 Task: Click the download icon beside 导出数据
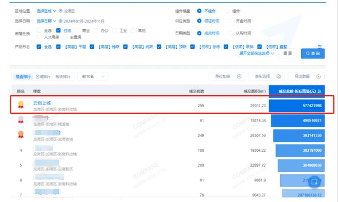(319, 76)
